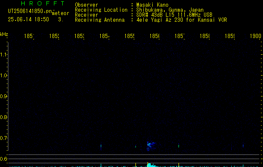Click the 1.0 frequency axis label
The height and width of the screenshot is (167, 263).
[3, 76]
